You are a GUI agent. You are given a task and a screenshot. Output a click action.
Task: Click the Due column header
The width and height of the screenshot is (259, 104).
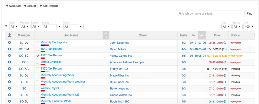[x=217, y=35]
